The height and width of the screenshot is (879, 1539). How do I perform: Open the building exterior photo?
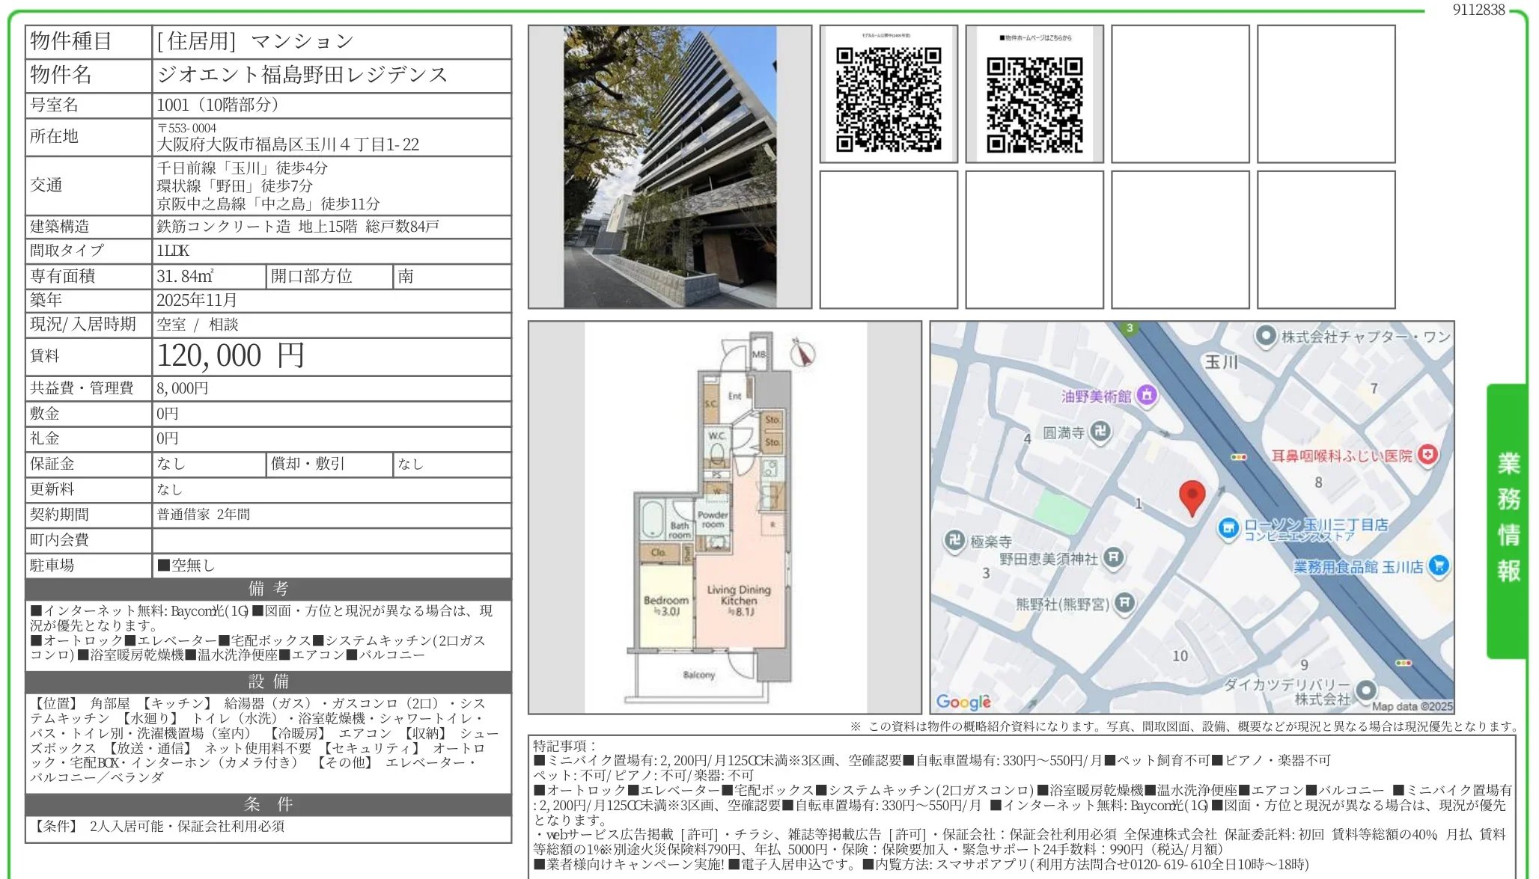[670, 167]
